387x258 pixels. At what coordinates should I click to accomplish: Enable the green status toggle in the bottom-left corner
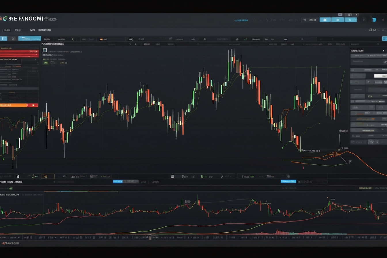(11, 188)
